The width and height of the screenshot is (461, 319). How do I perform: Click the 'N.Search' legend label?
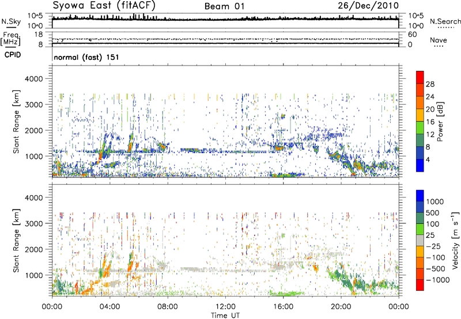445,21
